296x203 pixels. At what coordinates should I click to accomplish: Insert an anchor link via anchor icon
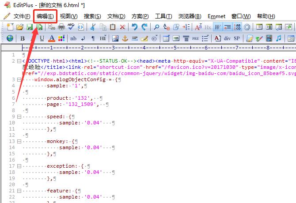pos(125,38)
